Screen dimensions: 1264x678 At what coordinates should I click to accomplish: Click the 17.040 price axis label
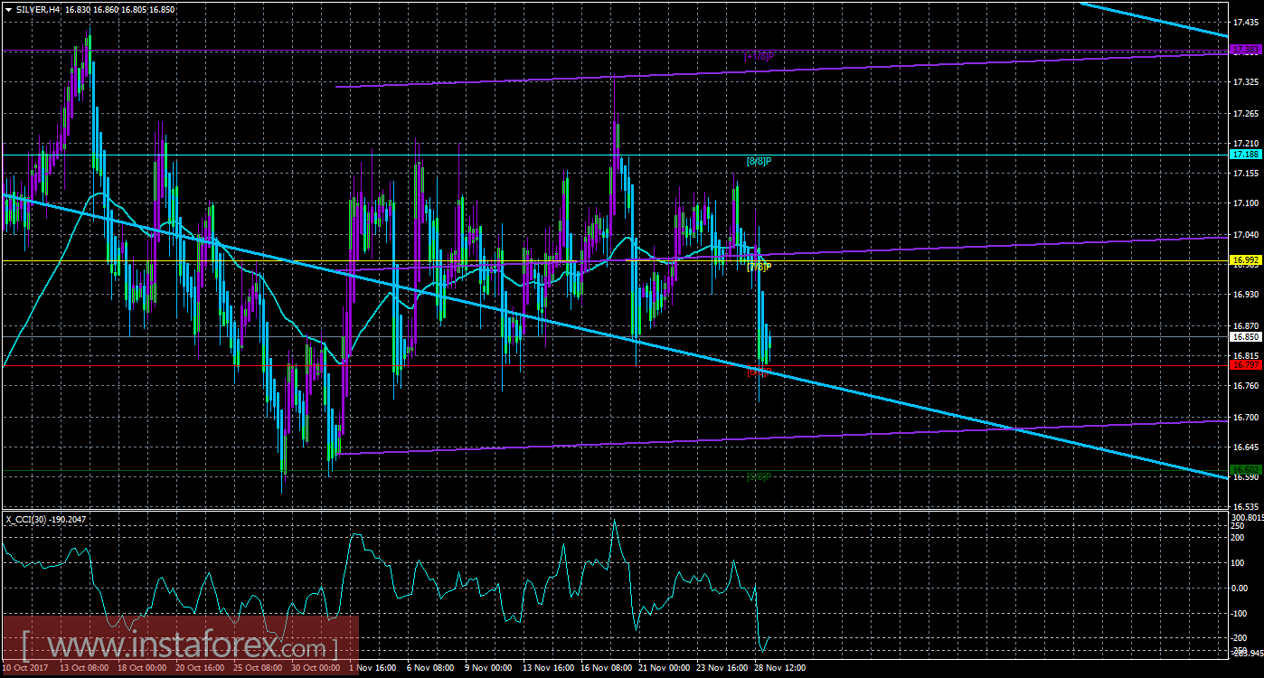click(x=1245, y=233)
